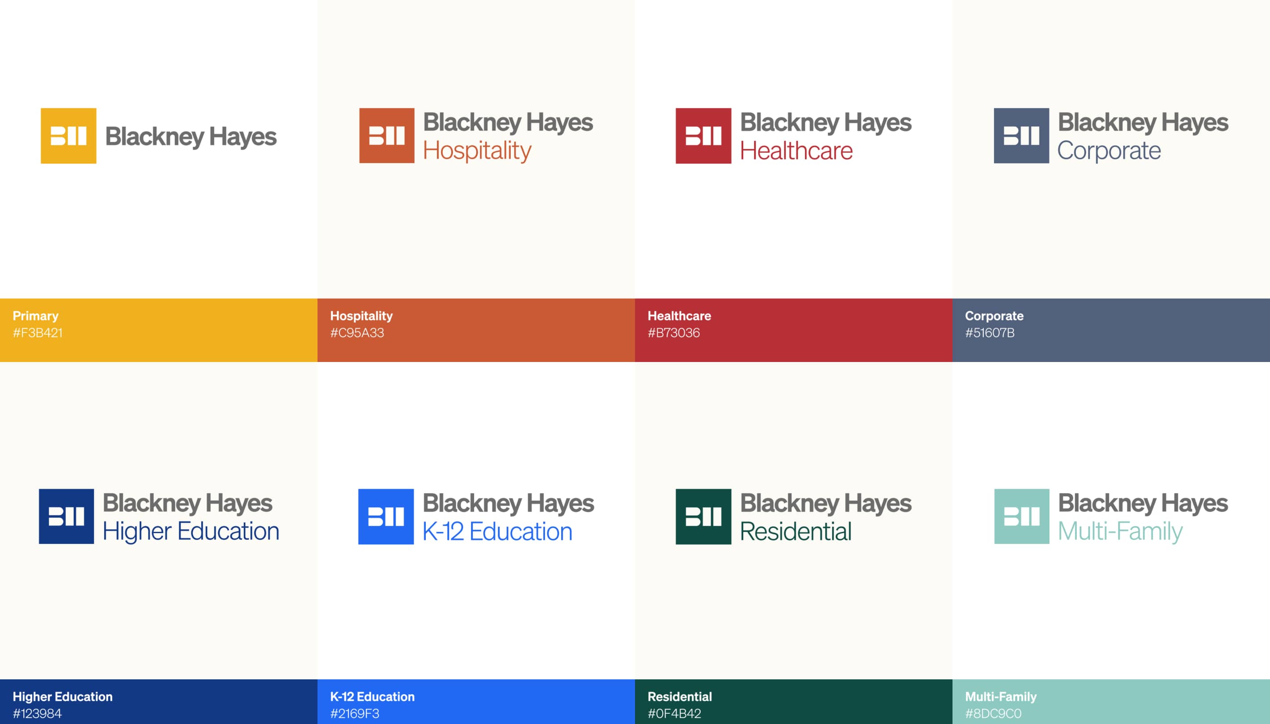The height and width of the screenshot is (724, 1270).
Task: Select the Corporate slate blue color bar
Action: coord(1111,330)
